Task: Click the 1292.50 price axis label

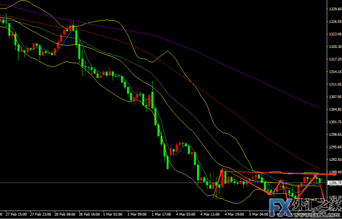Action: click(336, 160)
